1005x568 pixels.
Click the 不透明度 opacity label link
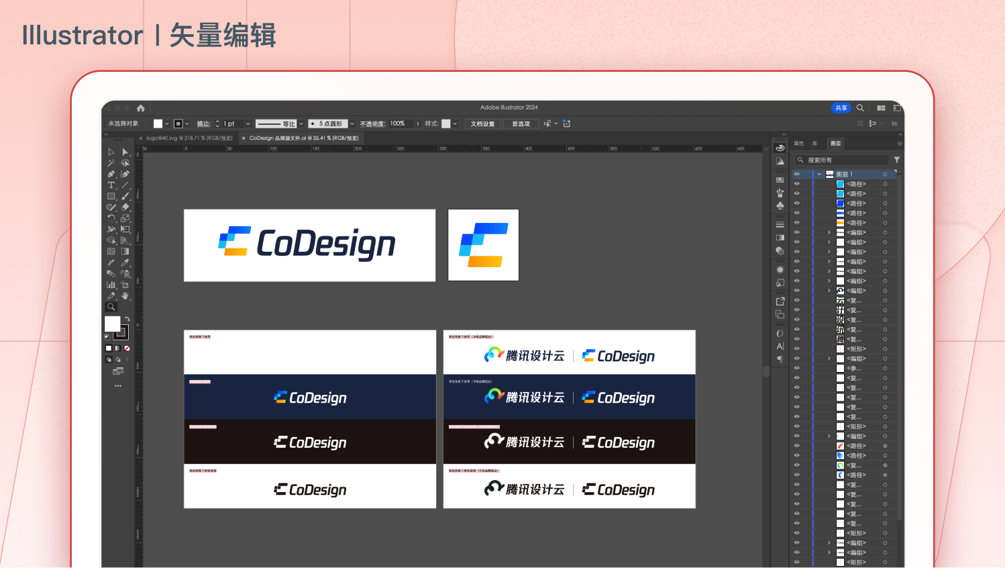tap(372, 124)
